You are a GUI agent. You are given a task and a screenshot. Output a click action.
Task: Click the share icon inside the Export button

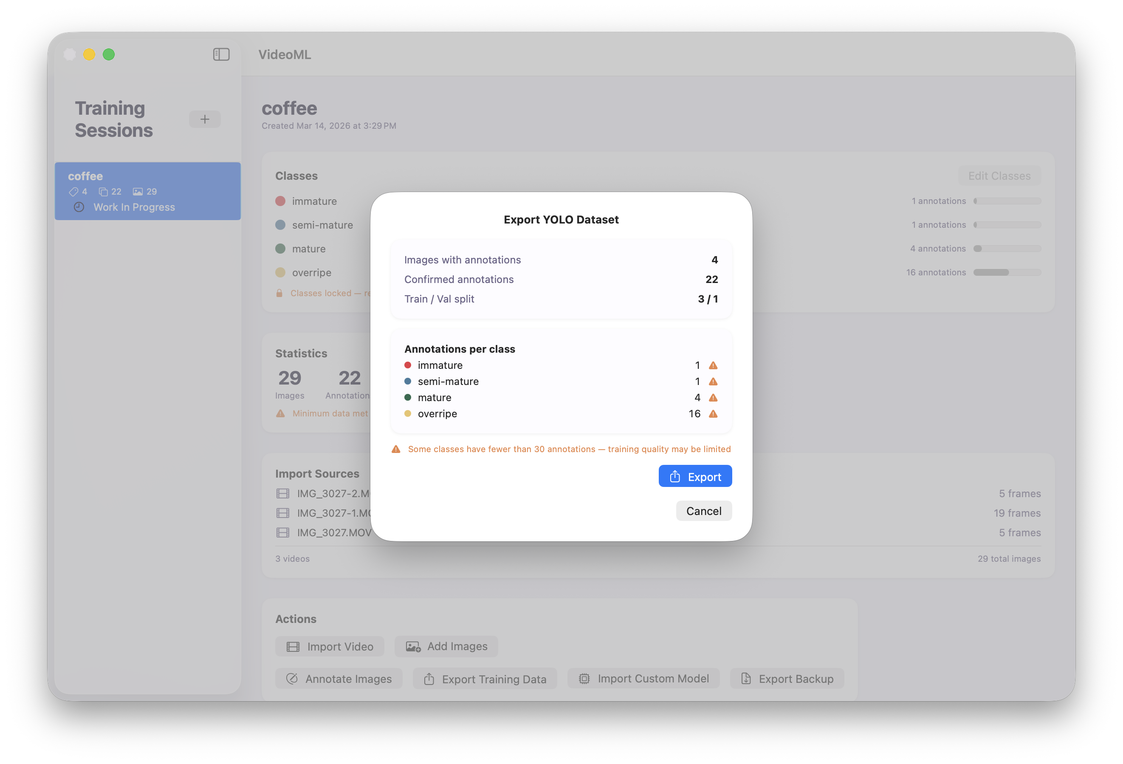point(675,476)
